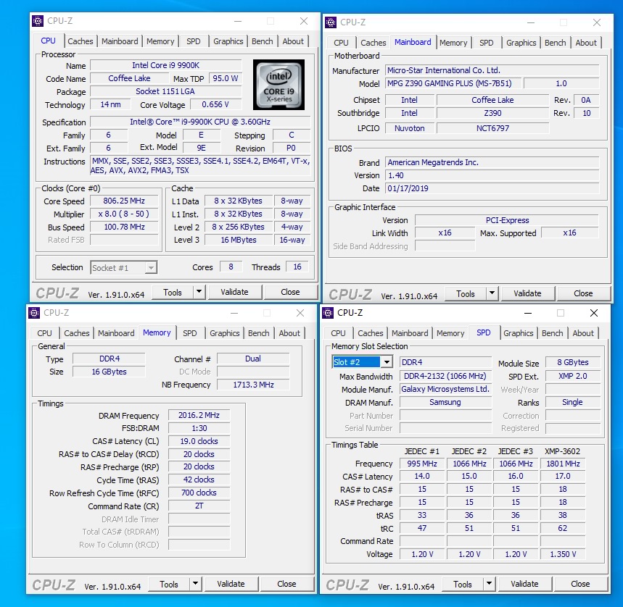Click the CPU-Z title bar icon in the Mainboard window
Image resolution: width=623 pixels, height=607 pixels.
pos(331,22)
